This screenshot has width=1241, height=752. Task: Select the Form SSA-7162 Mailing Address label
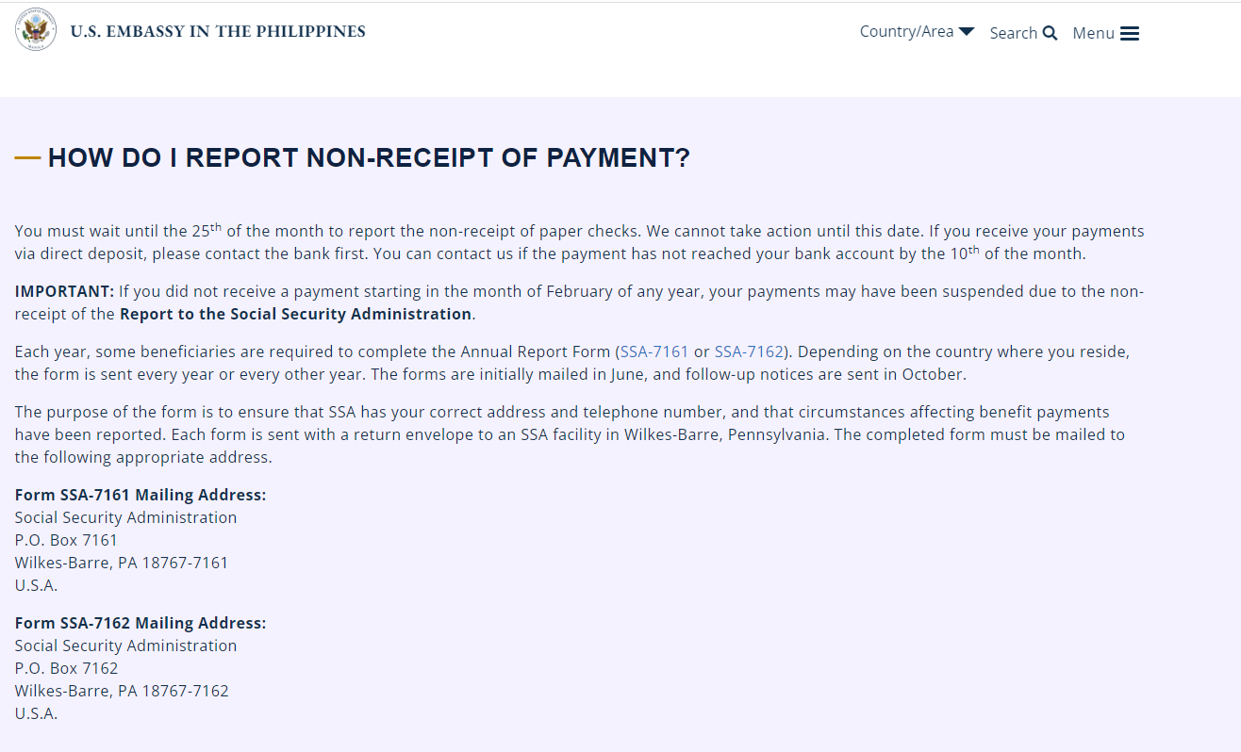141,623
